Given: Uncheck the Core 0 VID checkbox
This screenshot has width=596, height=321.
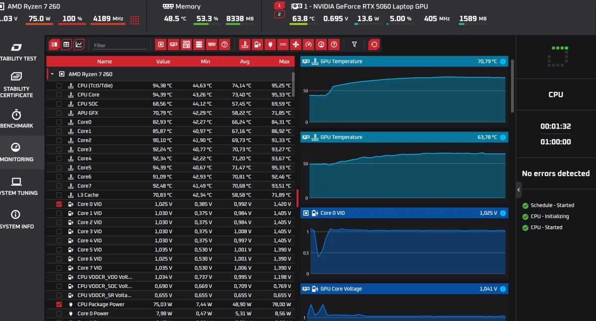Looking at the screenshot, I should click(x=59, y=204).
